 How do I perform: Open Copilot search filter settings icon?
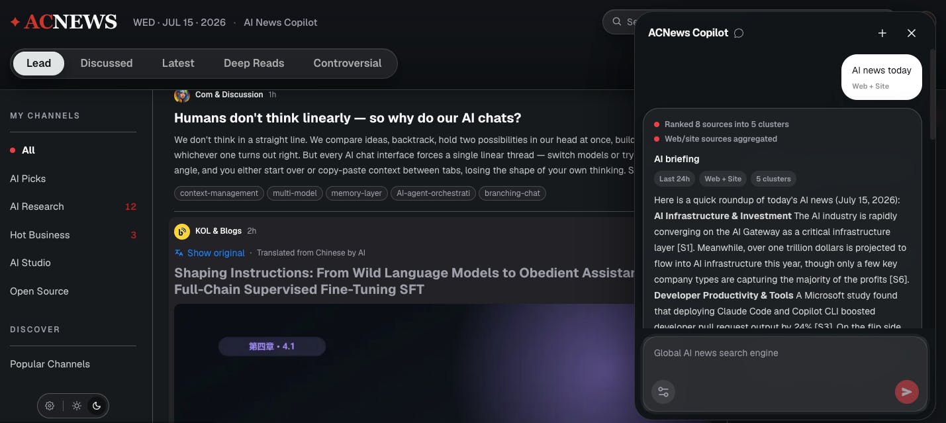coord(663,392)
